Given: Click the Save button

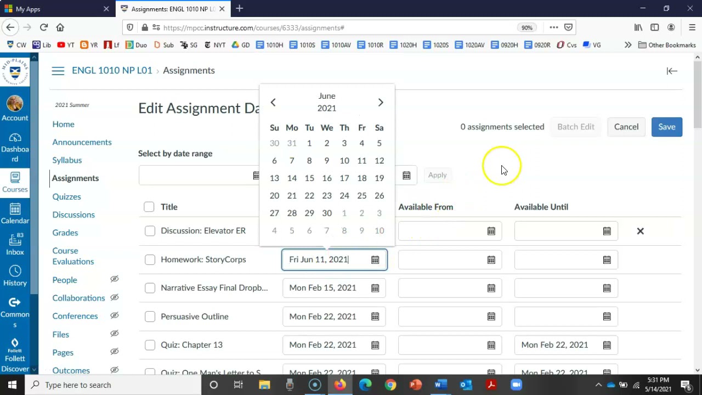Looking at the screenshot, I should tap(667, 127).
